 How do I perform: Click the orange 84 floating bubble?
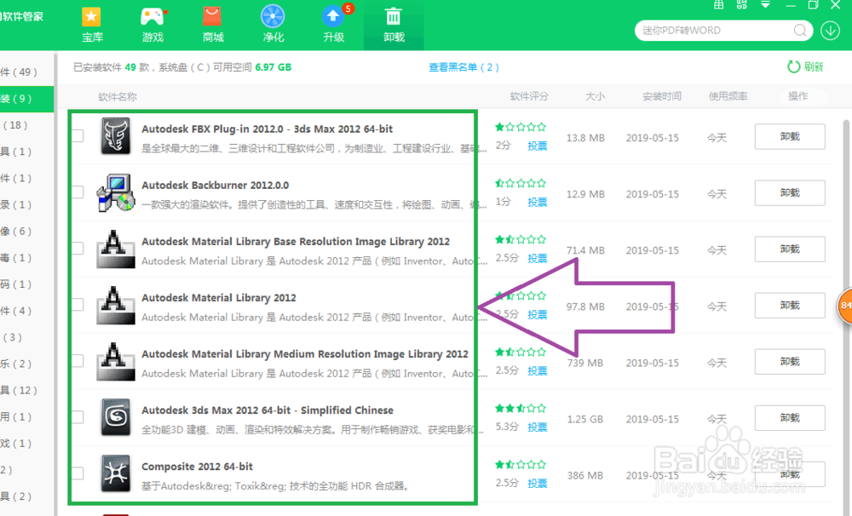pyautogui.click(x=845, y=306)
